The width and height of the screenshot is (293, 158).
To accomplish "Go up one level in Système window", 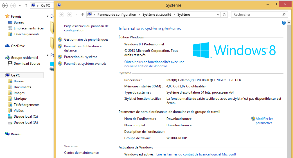I will click(x=83, y=15).
